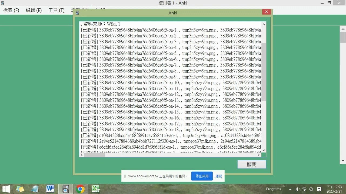Open network status tray icon
Screen dimensions: 346x194
(304, 189)
